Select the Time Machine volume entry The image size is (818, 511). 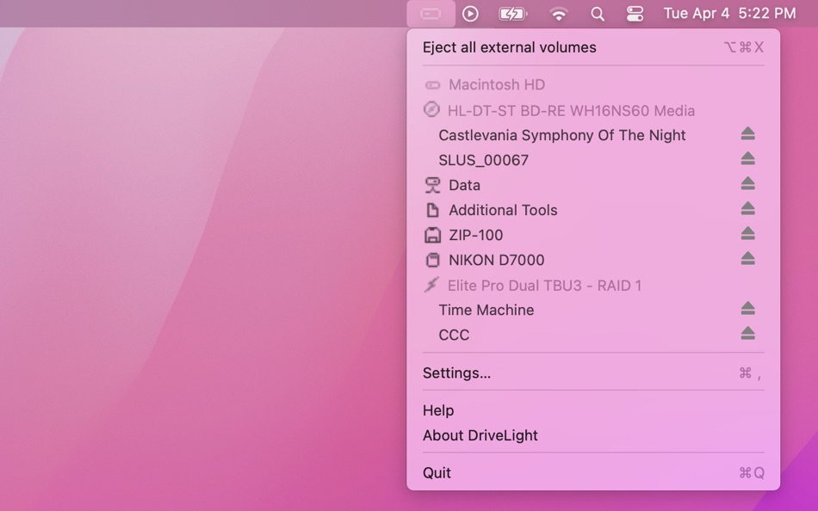tap(486, 311)
